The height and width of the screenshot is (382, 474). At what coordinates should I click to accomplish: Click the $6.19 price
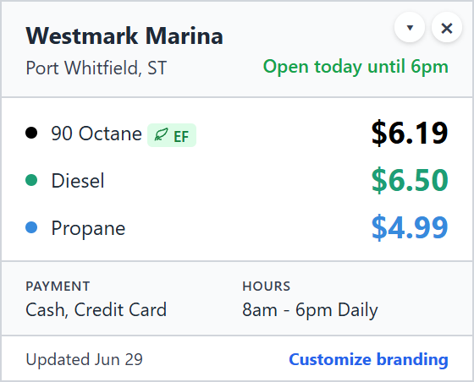[x=410, y=133]
